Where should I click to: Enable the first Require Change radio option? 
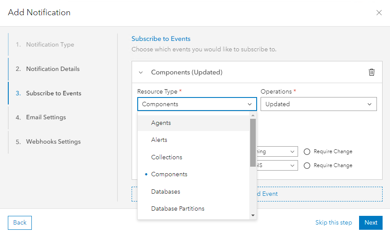[307, 151]
